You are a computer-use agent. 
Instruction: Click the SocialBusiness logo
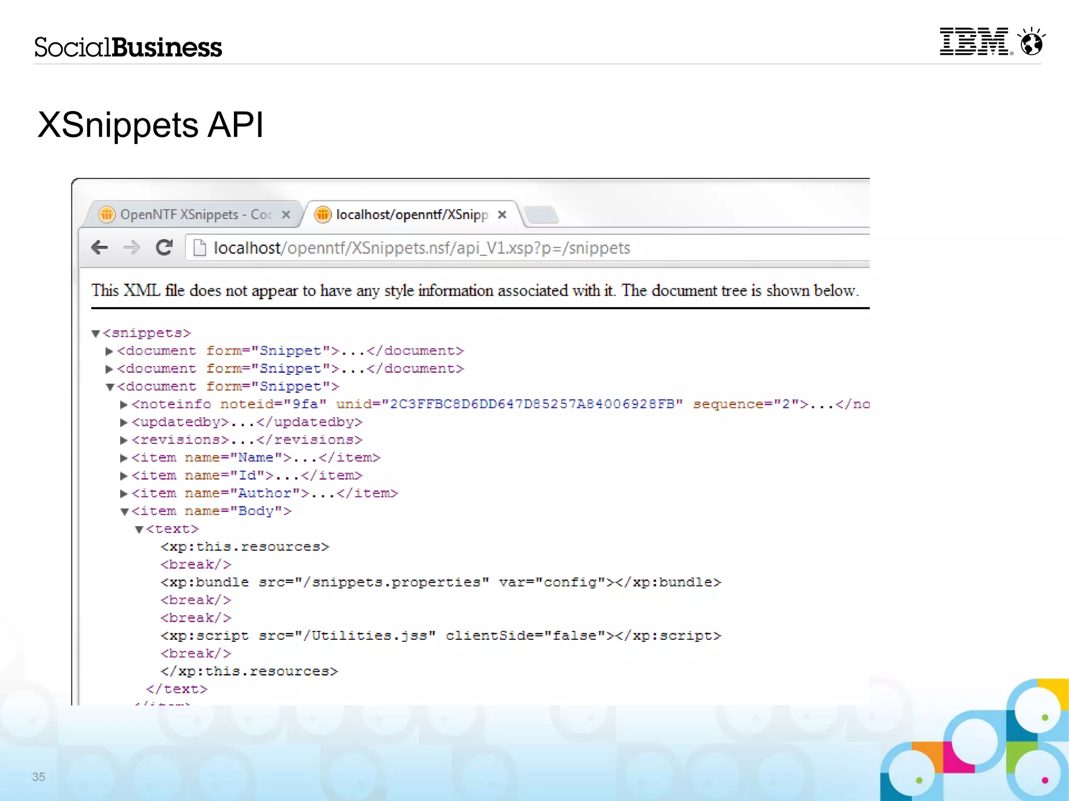[128, 47]
